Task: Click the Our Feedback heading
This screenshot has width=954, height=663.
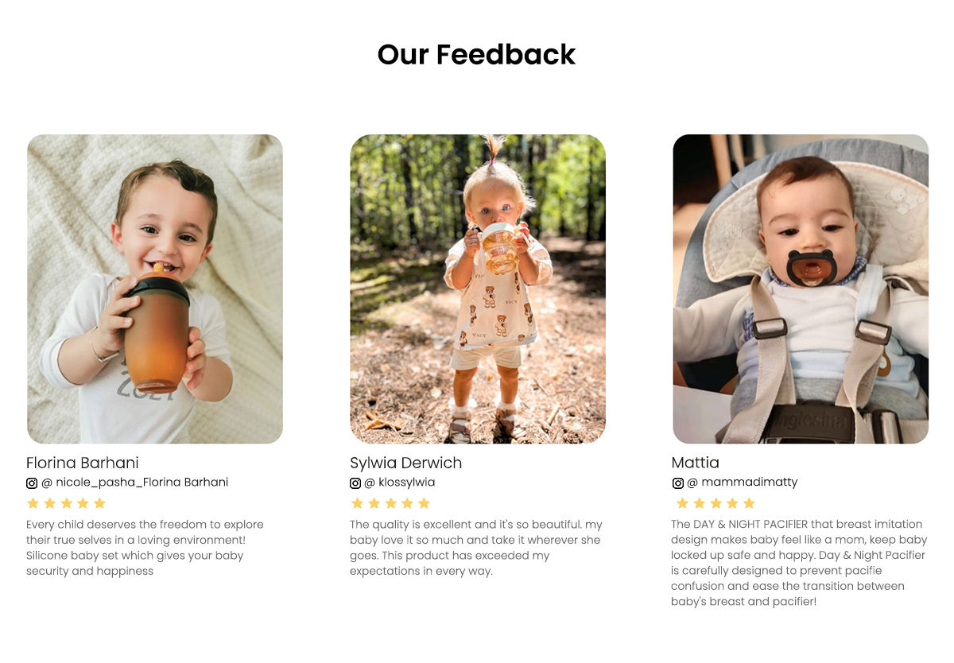Action: point(476,54)
